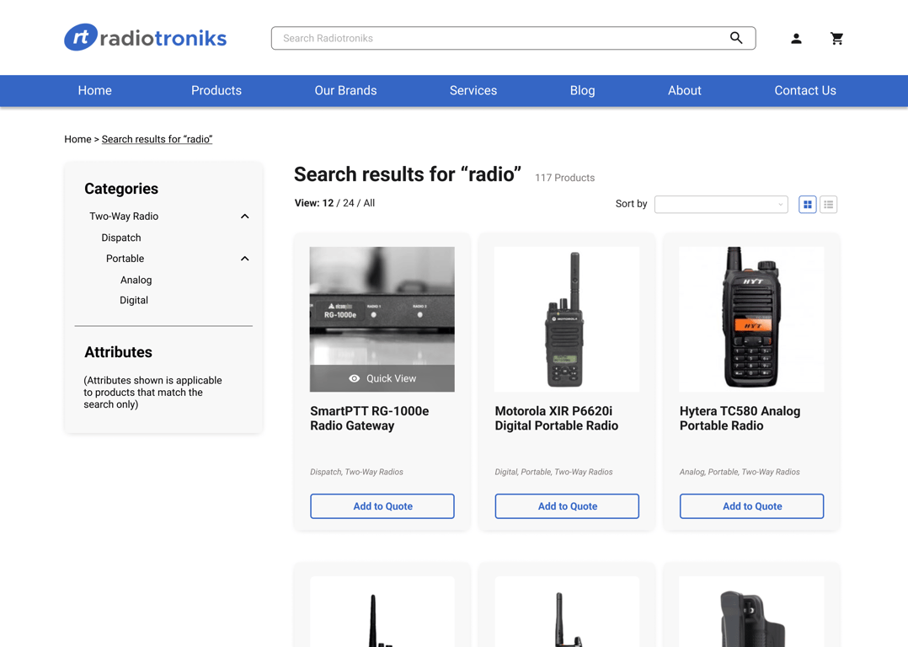The height and width of the screenshot is (647, 908).
Task: Click "Dispatch, Two-Way Radios" tag text
Action: (357, 472)
